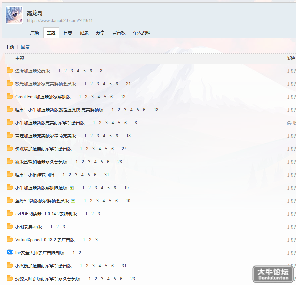
Task: Open 福利 board link on 小牛加速器新版完美独家 row
Action: click(x=291, y=123)
